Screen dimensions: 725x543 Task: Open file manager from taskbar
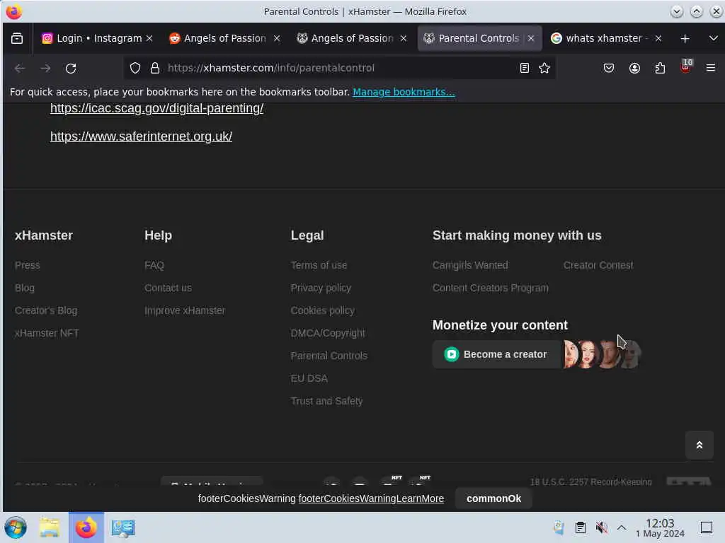click(50, 527)
